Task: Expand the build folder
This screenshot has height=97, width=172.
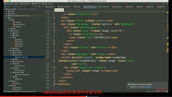Action: point(6,11)
